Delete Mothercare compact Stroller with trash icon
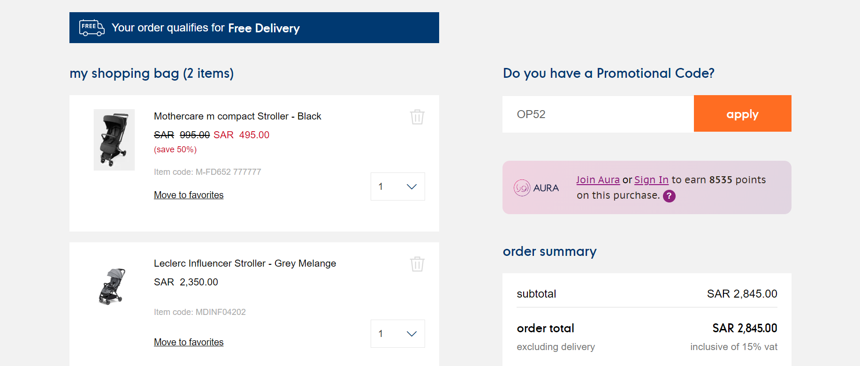The width and height of the screenshot is (860, 366). (x=417, y=117)
